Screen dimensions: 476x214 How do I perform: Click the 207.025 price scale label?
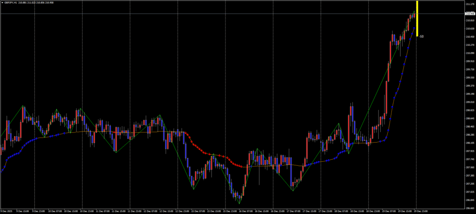[x=470, y=192]
